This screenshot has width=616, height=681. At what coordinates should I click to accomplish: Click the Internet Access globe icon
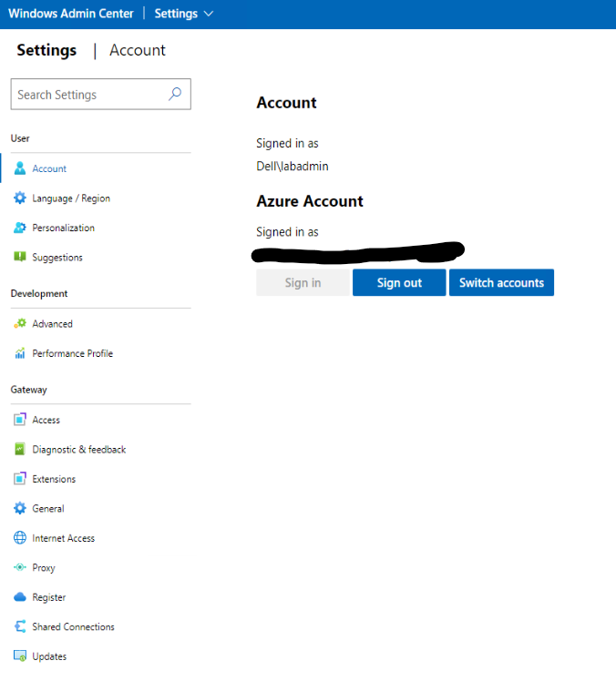20,538
